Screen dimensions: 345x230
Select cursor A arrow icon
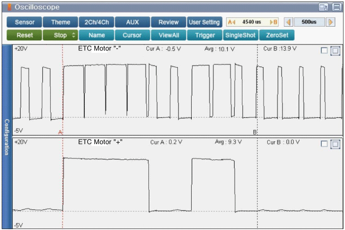pos(232,22)
